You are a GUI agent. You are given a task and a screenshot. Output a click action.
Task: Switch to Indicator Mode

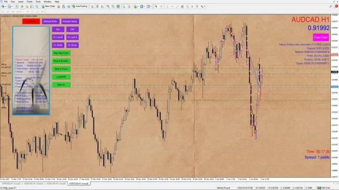point(70,21)
